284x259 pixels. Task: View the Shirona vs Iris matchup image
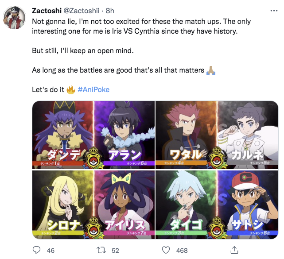tap(93, 205)
